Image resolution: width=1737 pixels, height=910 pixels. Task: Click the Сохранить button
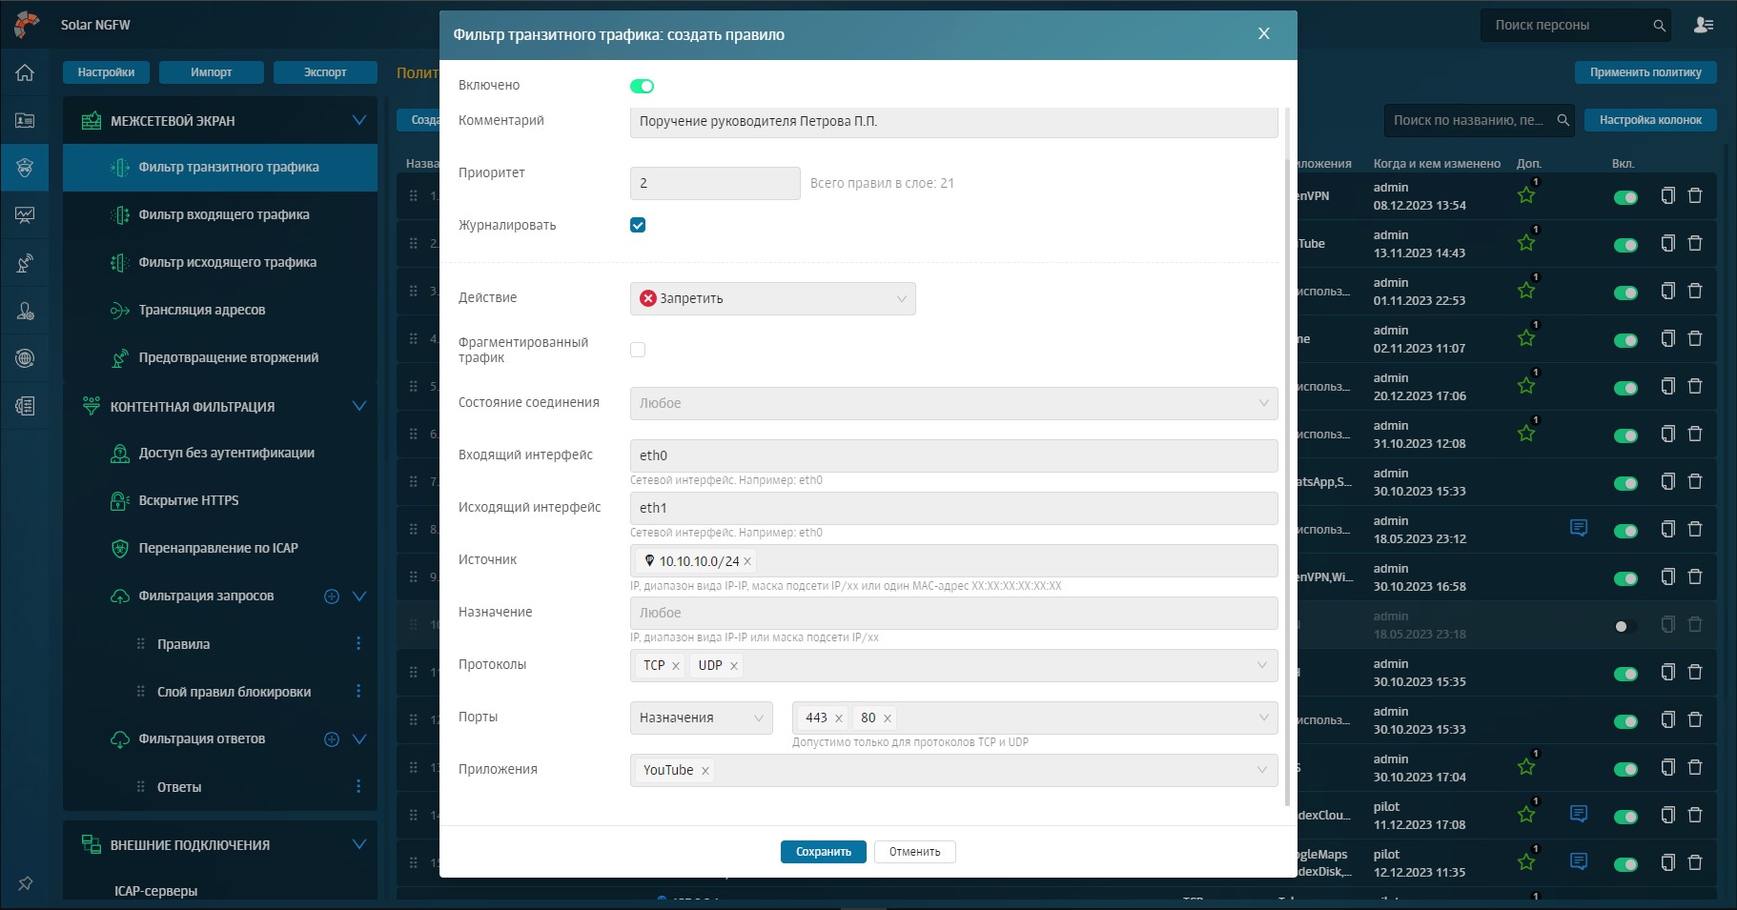point(823,852)
